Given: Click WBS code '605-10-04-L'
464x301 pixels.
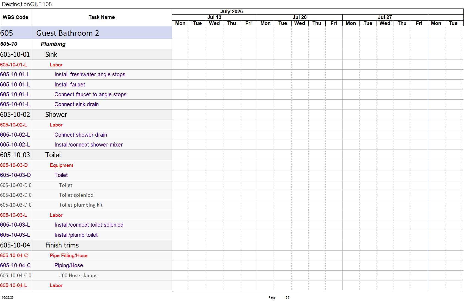Looking at the screenshot, I should pos(13,285).
